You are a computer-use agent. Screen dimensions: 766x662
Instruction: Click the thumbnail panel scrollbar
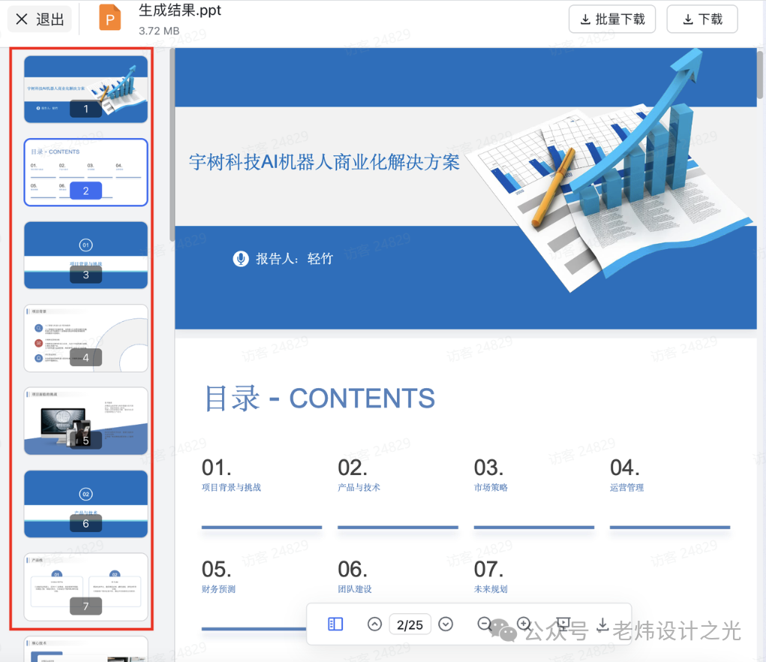coord(172,145)
